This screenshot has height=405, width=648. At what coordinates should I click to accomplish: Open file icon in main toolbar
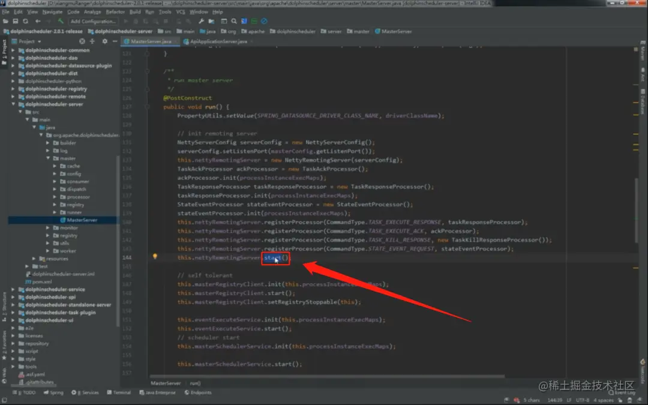coord(5,21)
